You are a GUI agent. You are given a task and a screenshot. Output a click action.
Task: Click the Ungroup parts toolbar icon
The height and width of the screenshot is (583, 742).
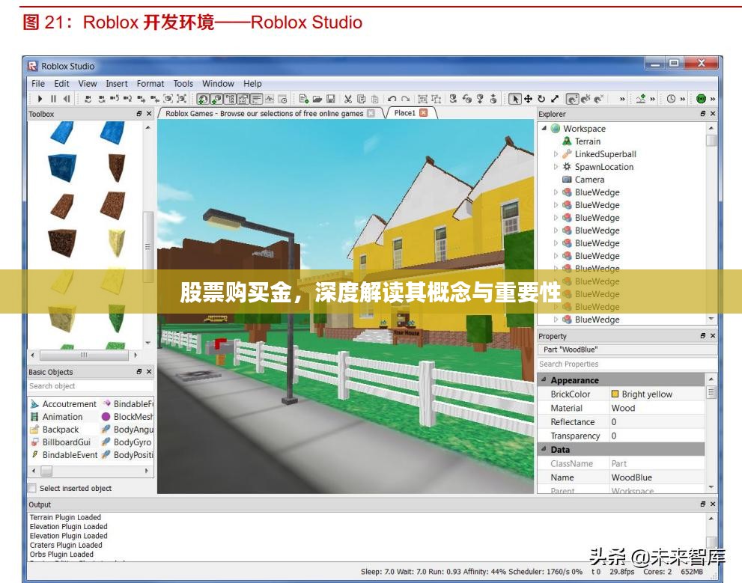click(x=437, y=99)
